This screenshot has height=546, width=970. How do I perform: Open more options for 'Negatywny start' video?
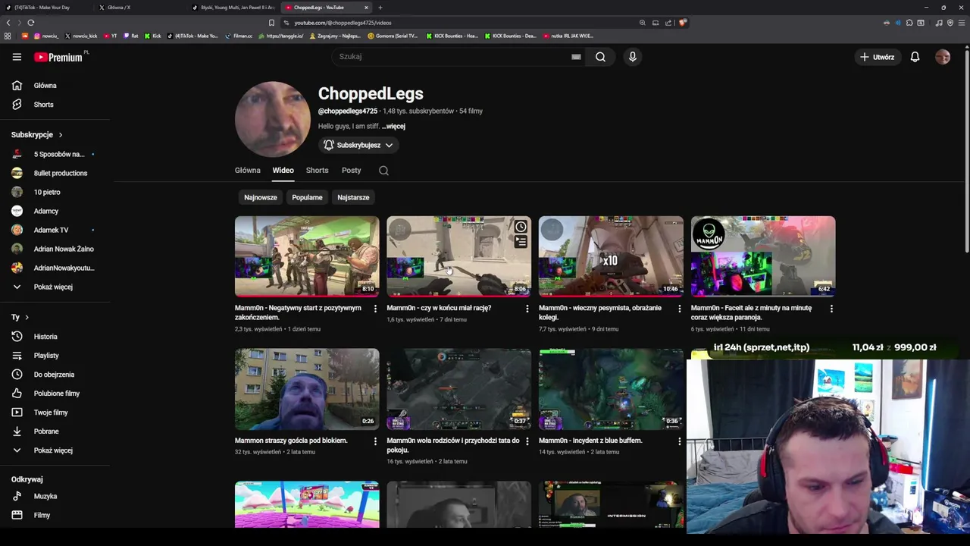tap(375, 309)
